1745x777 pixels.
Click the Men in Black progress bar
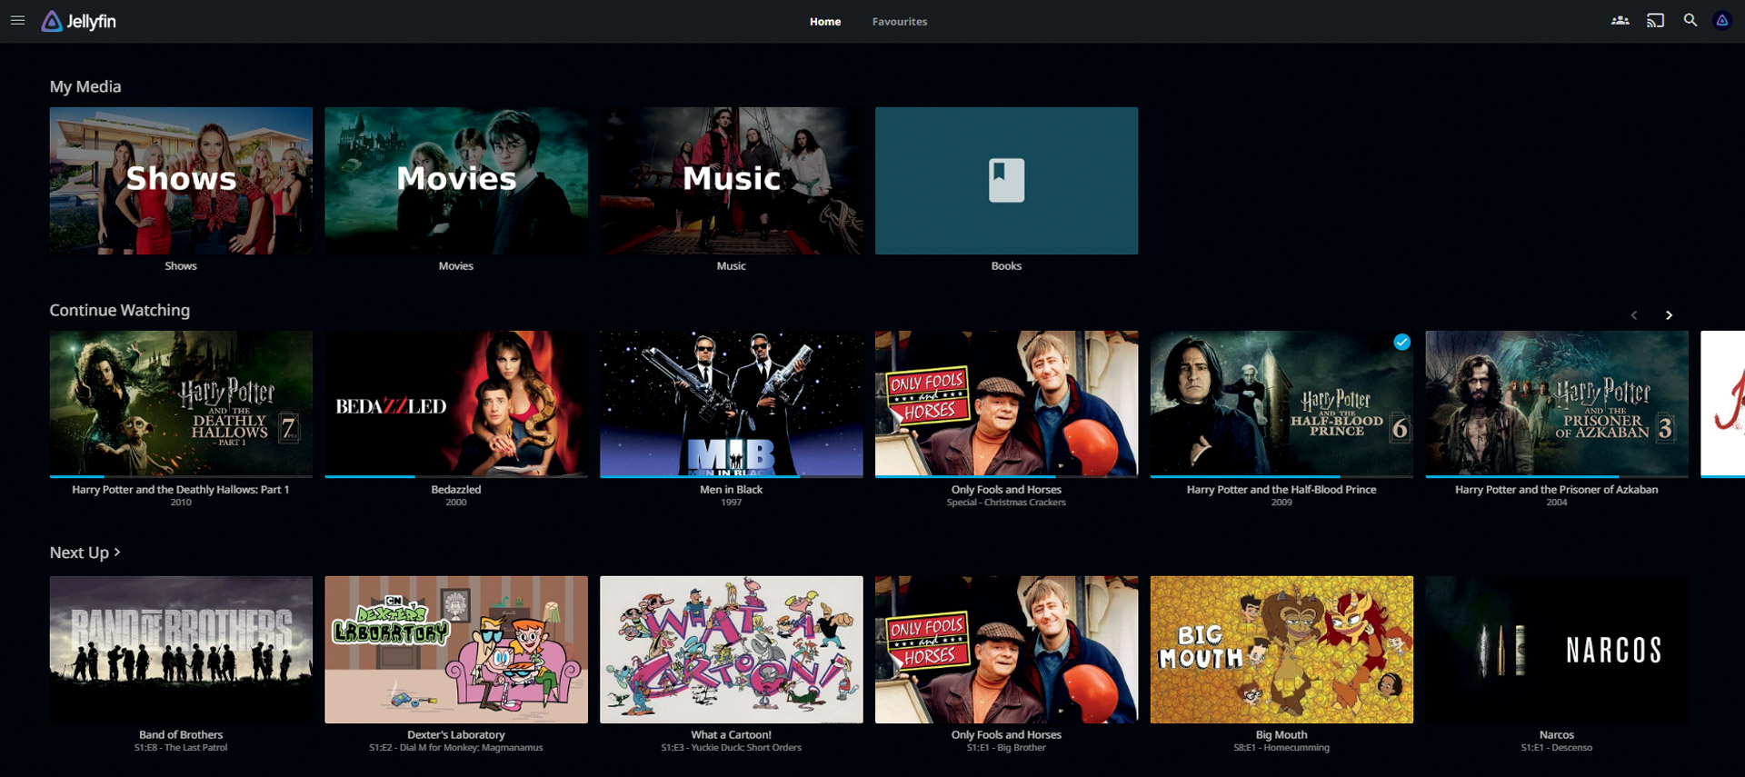(x=732, y=476)
